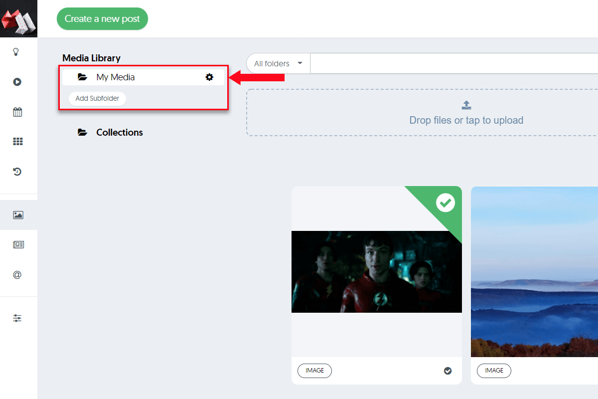Open the sliders settings icon in sidebar
598x399 pixels.
tap(17, 318)
